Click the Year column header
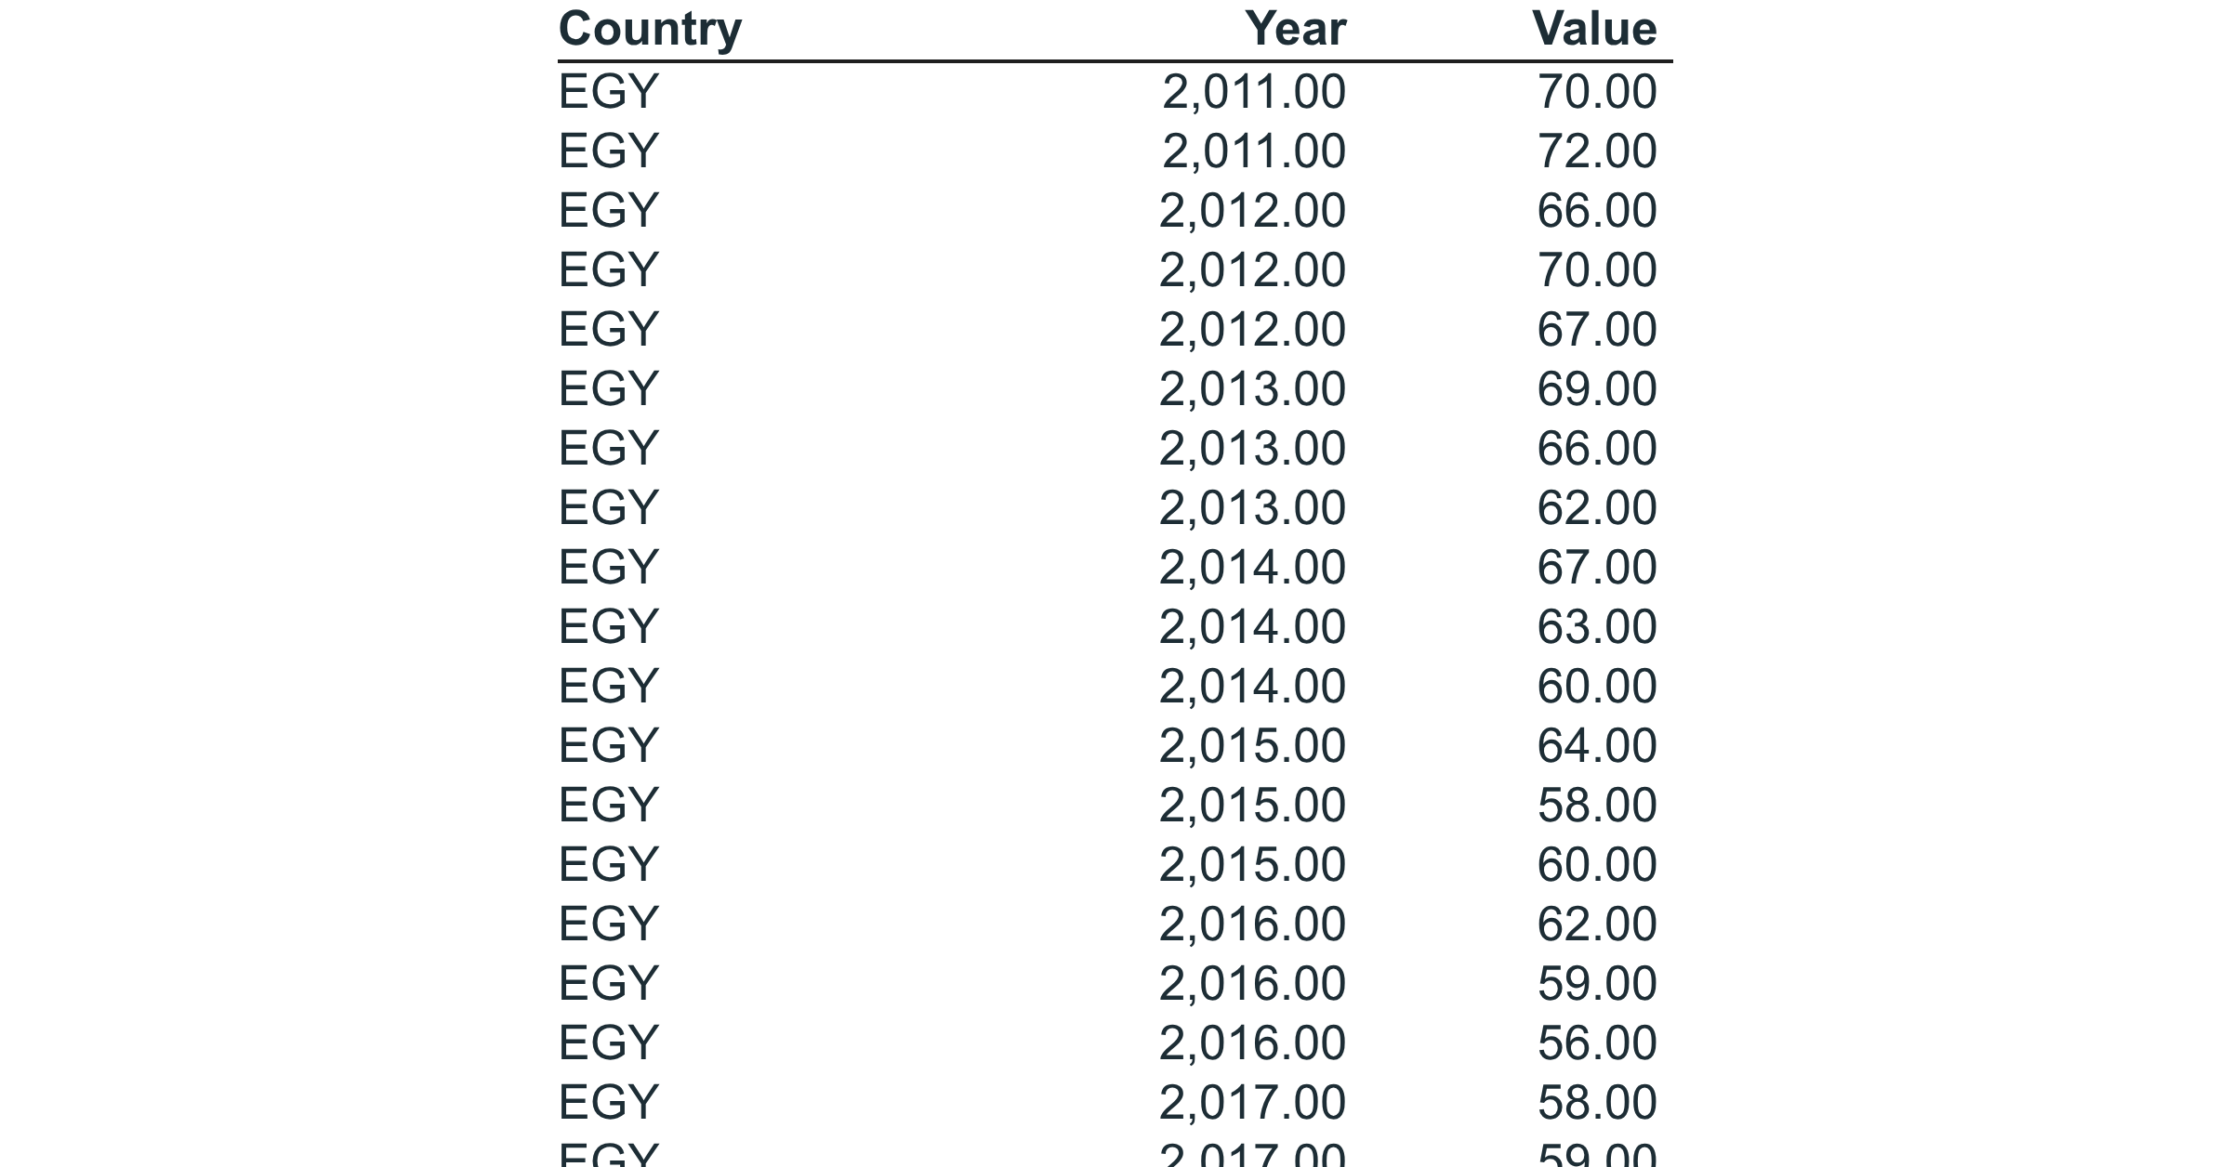2231x1167 pixels. pos(1295,29)
